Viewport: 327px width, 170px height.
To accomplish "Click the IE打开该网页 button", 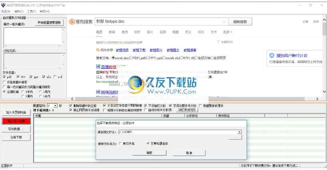I will tap(187, 110).
